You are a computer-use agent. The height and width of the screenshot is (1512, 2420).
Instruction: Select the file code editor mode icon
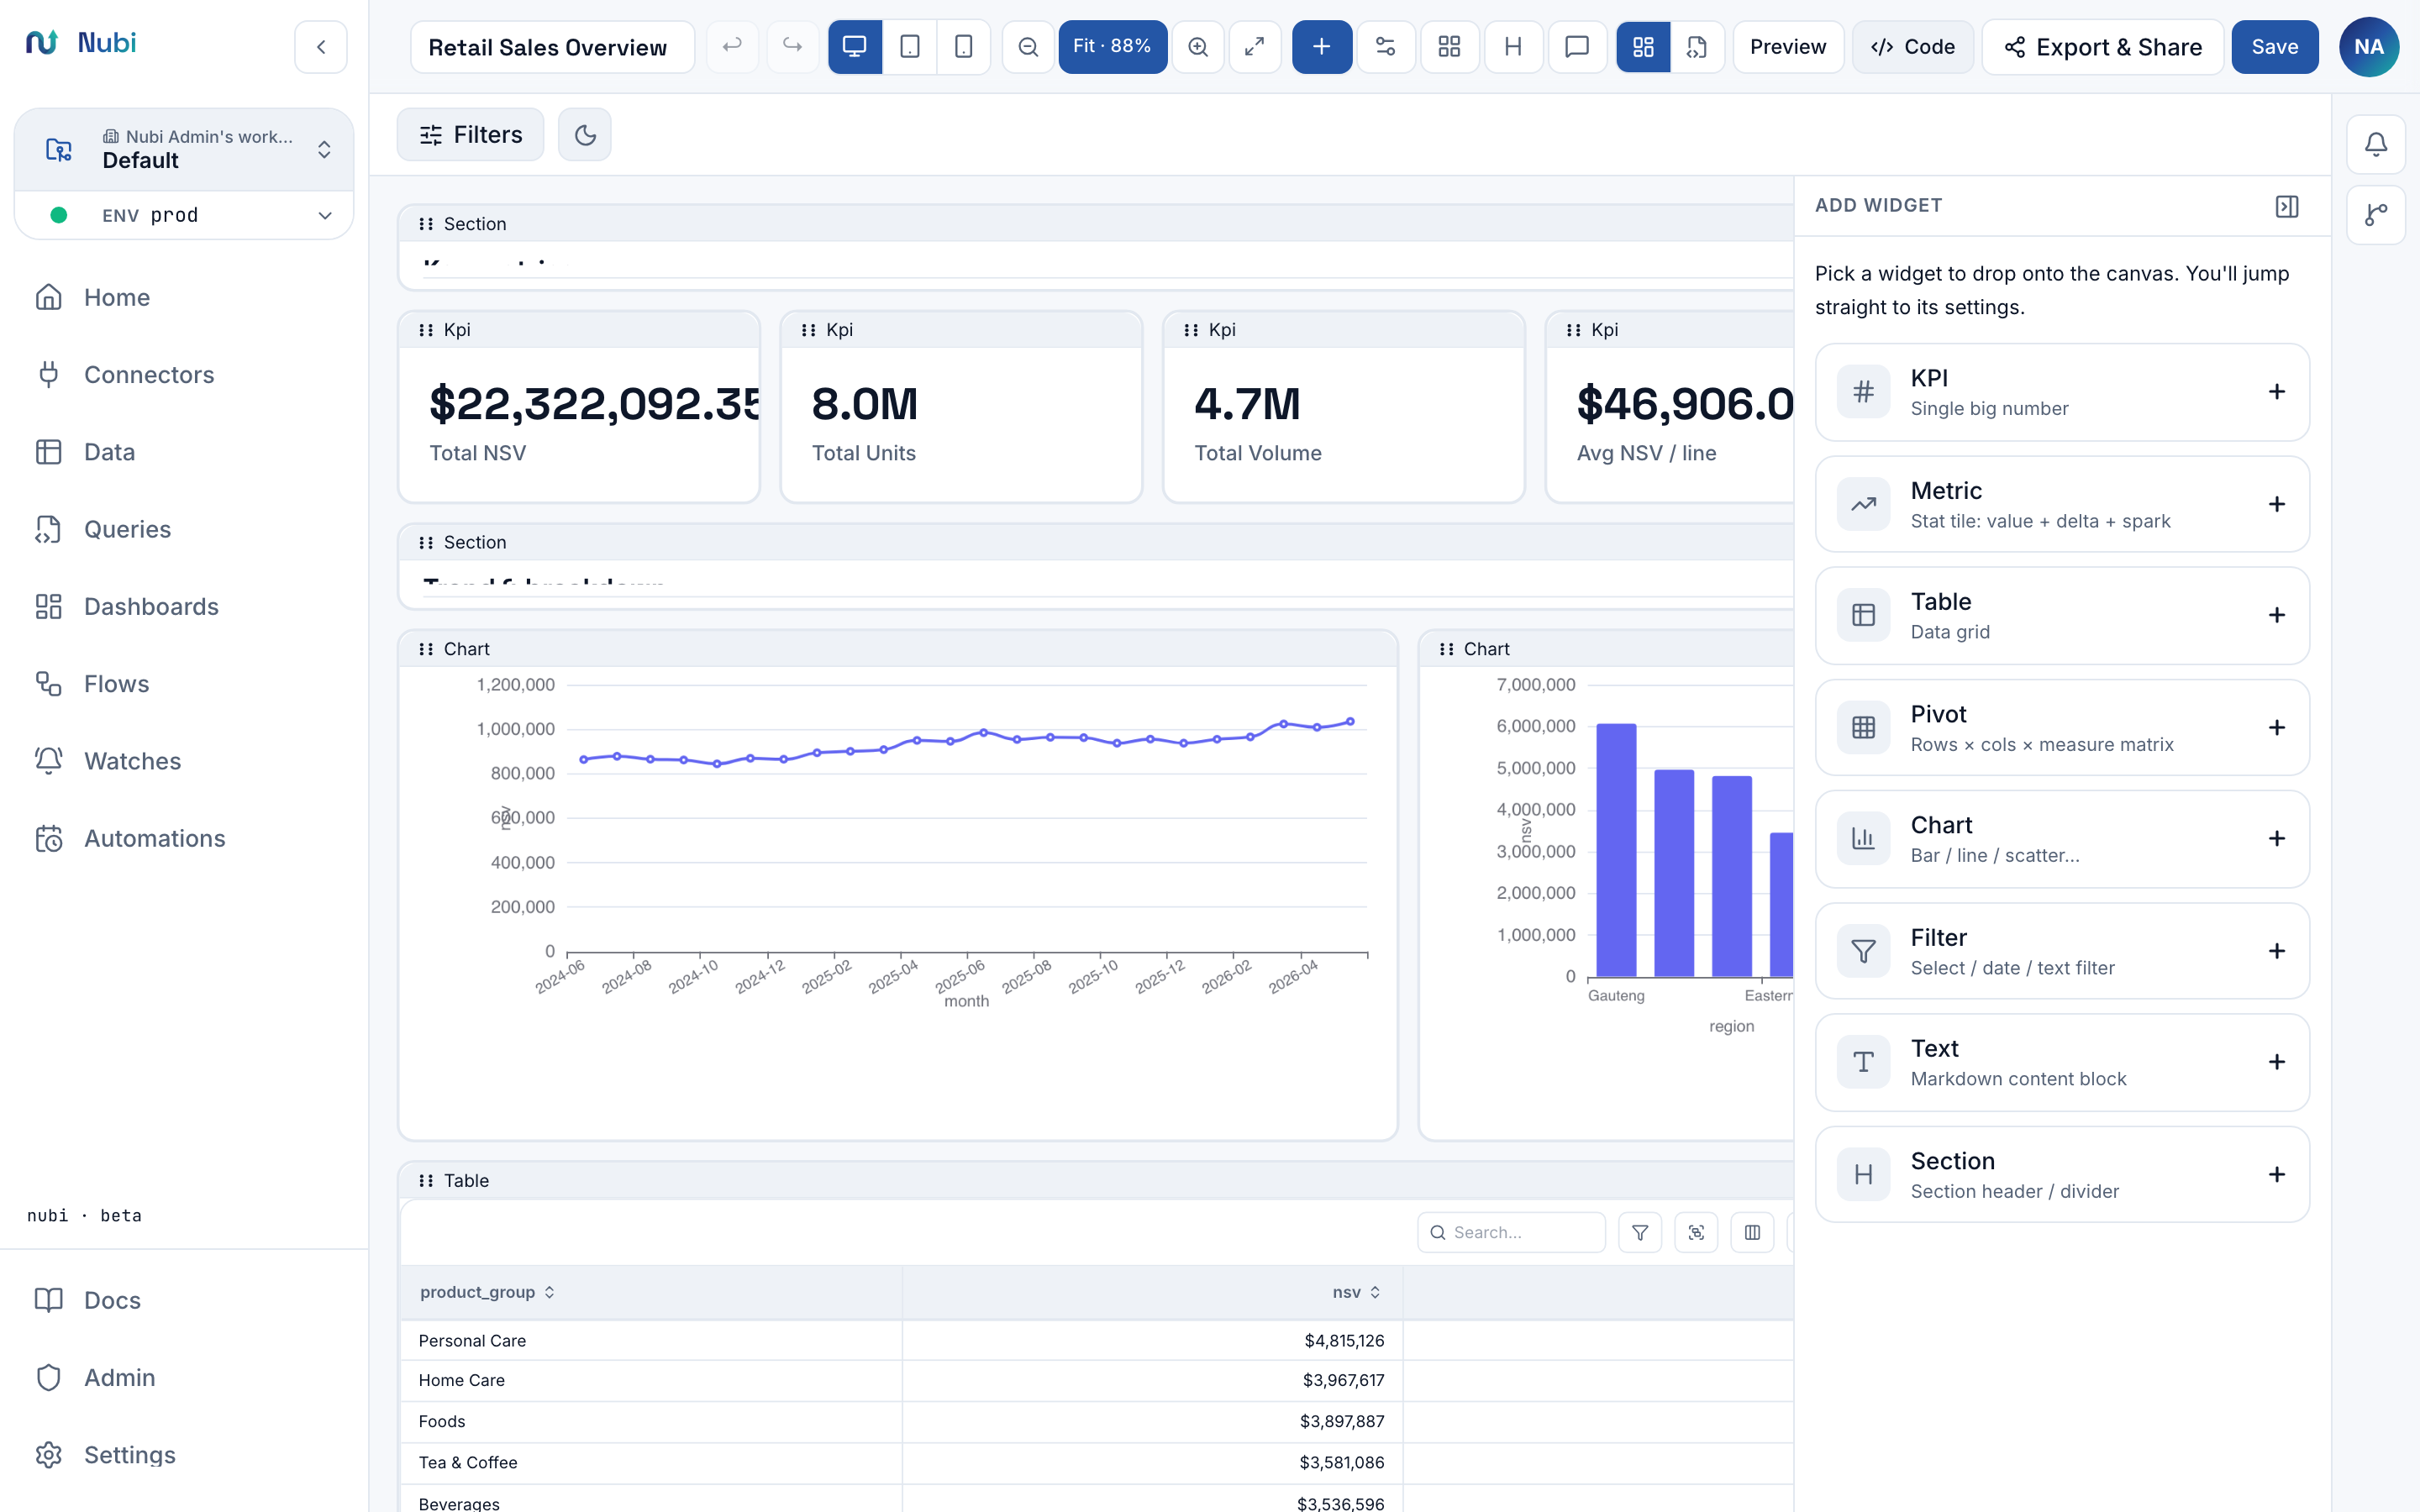1697,47
